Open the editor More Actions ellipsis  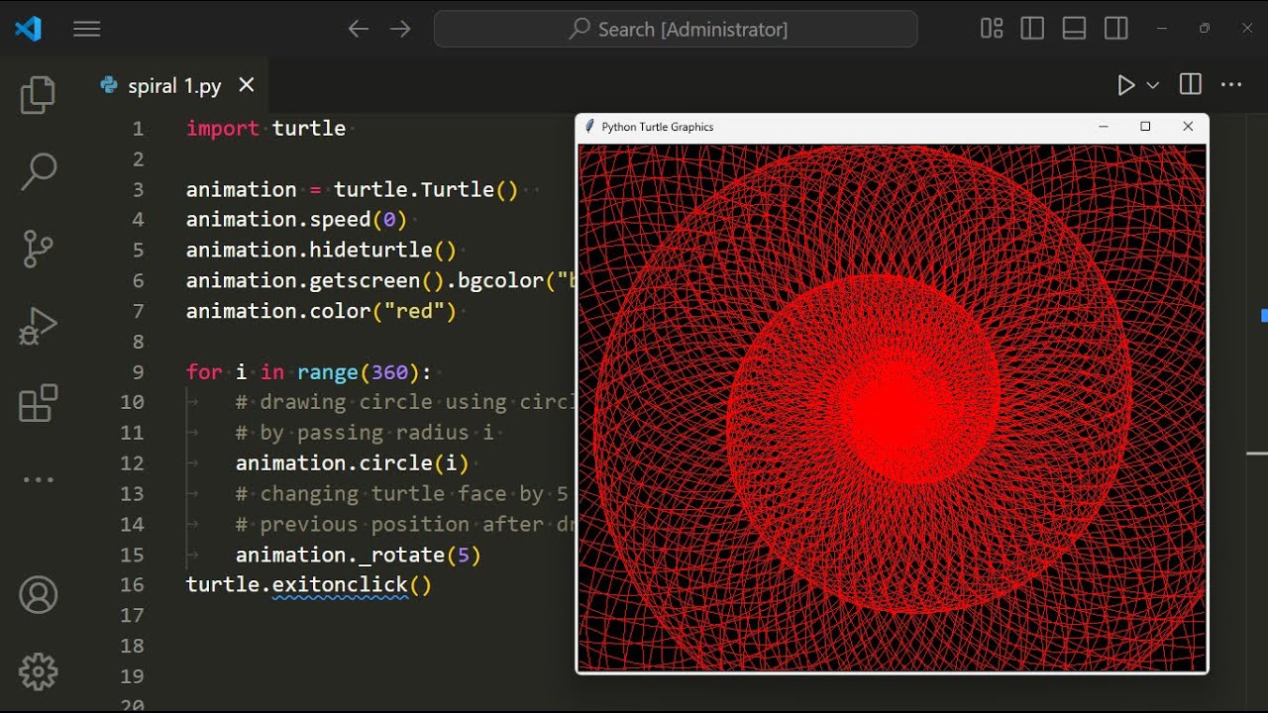click(1231, 85)
